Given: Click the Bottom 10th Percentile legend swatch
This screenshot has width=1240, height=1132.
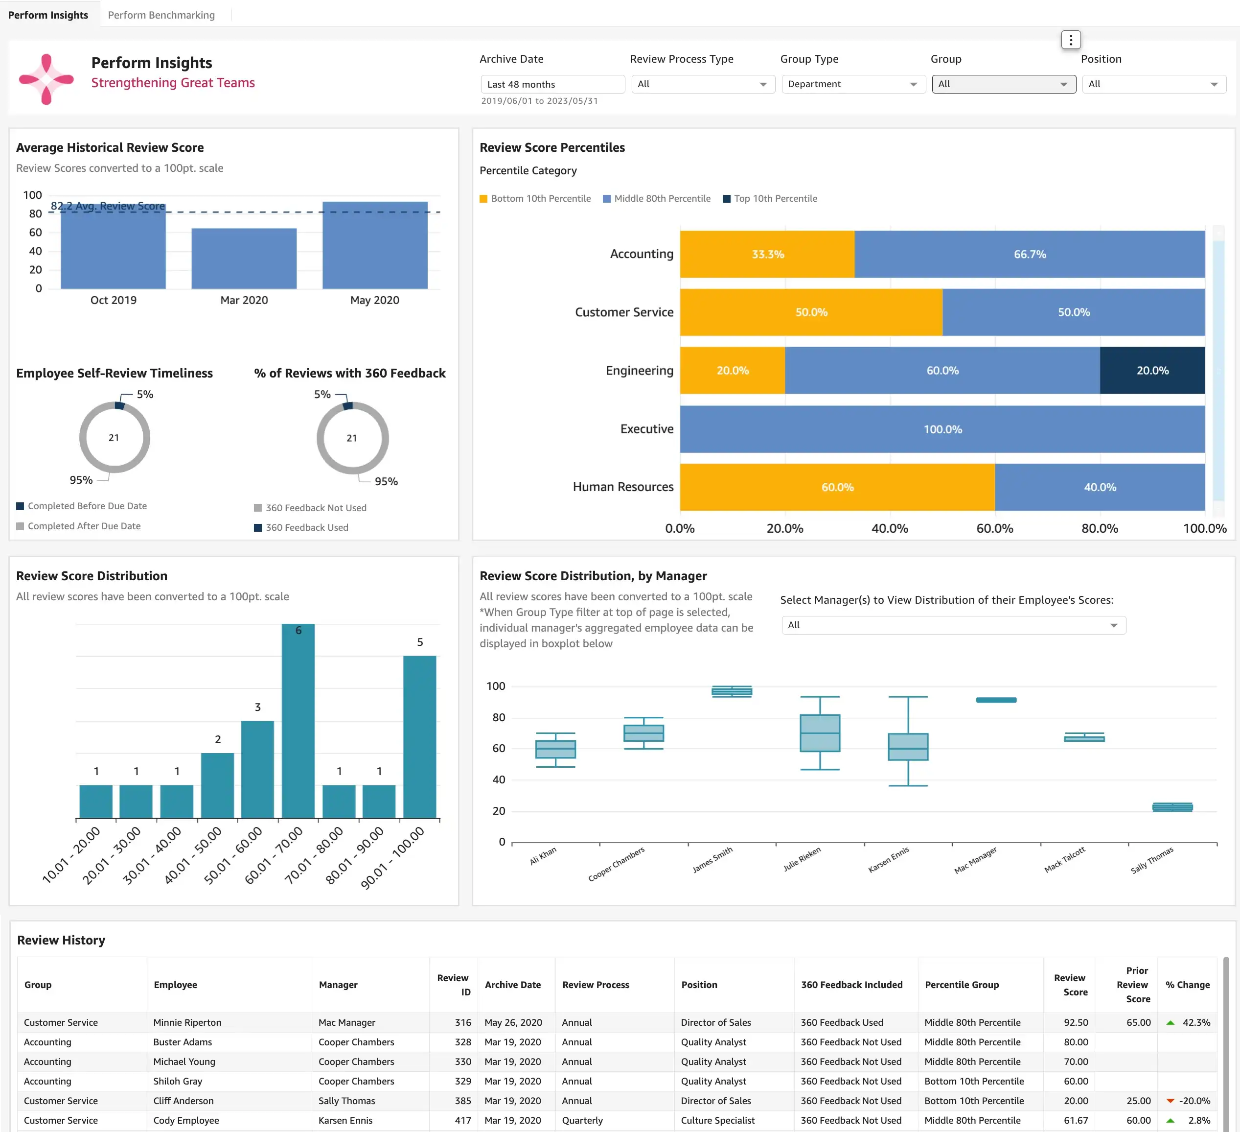Looking at the screenshot, I should click(484, 198).
